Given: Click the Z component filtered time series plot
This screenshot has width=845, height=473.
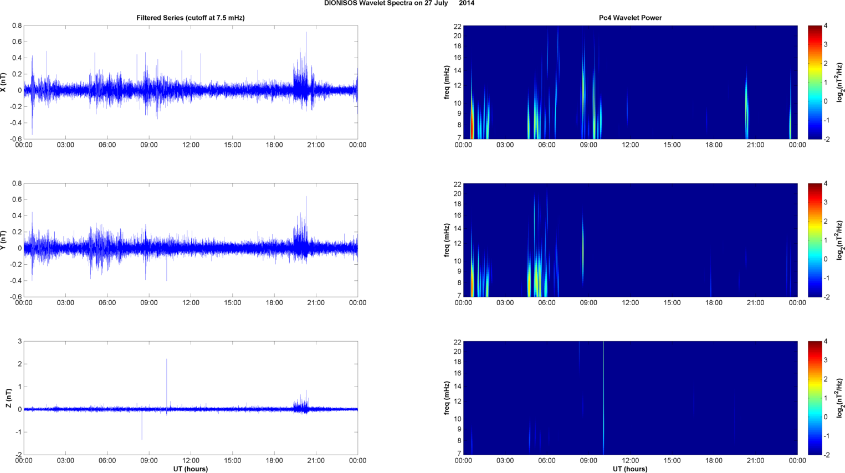Looking at the screenshot, I should (191, 398).
